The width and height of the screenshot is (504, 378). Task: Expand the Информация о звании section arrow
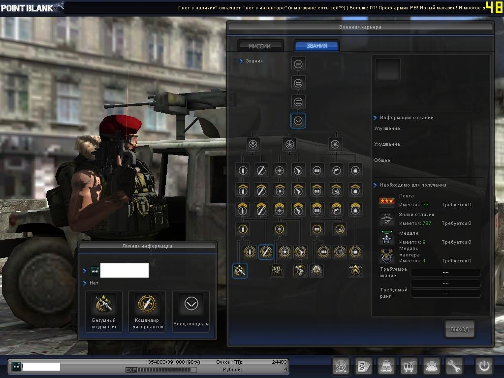[x=376, y=118]
